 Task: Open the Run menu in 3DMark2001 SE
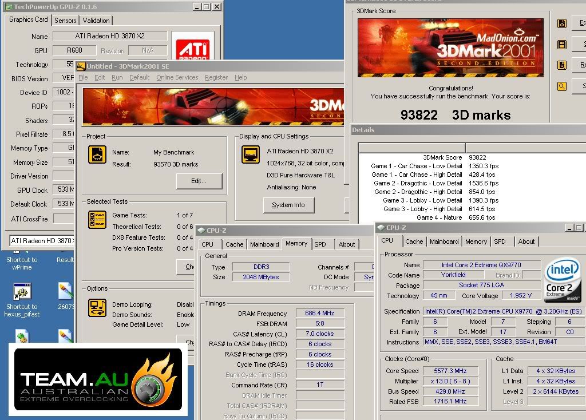pyautogui.click(x=117, y=77)
